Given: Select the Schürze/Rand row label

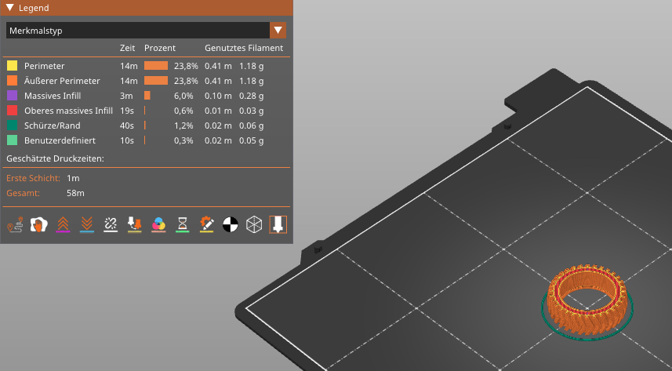Looking at the screenshot, I should click(52, 125).
